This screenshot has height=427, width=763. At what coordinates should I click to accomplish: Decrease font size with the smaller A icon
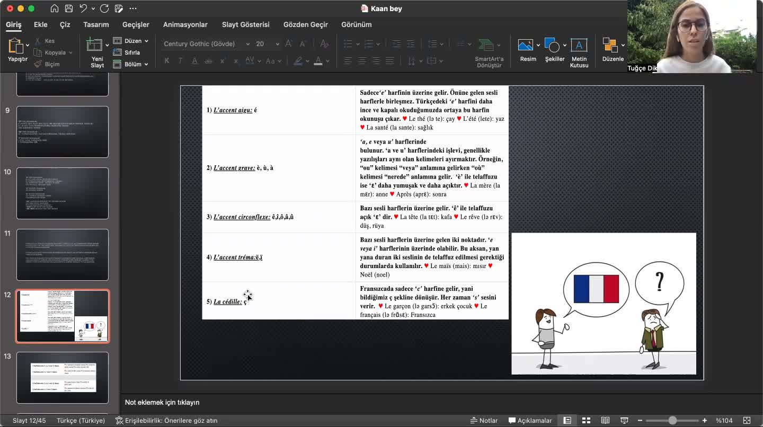point(303,44)
